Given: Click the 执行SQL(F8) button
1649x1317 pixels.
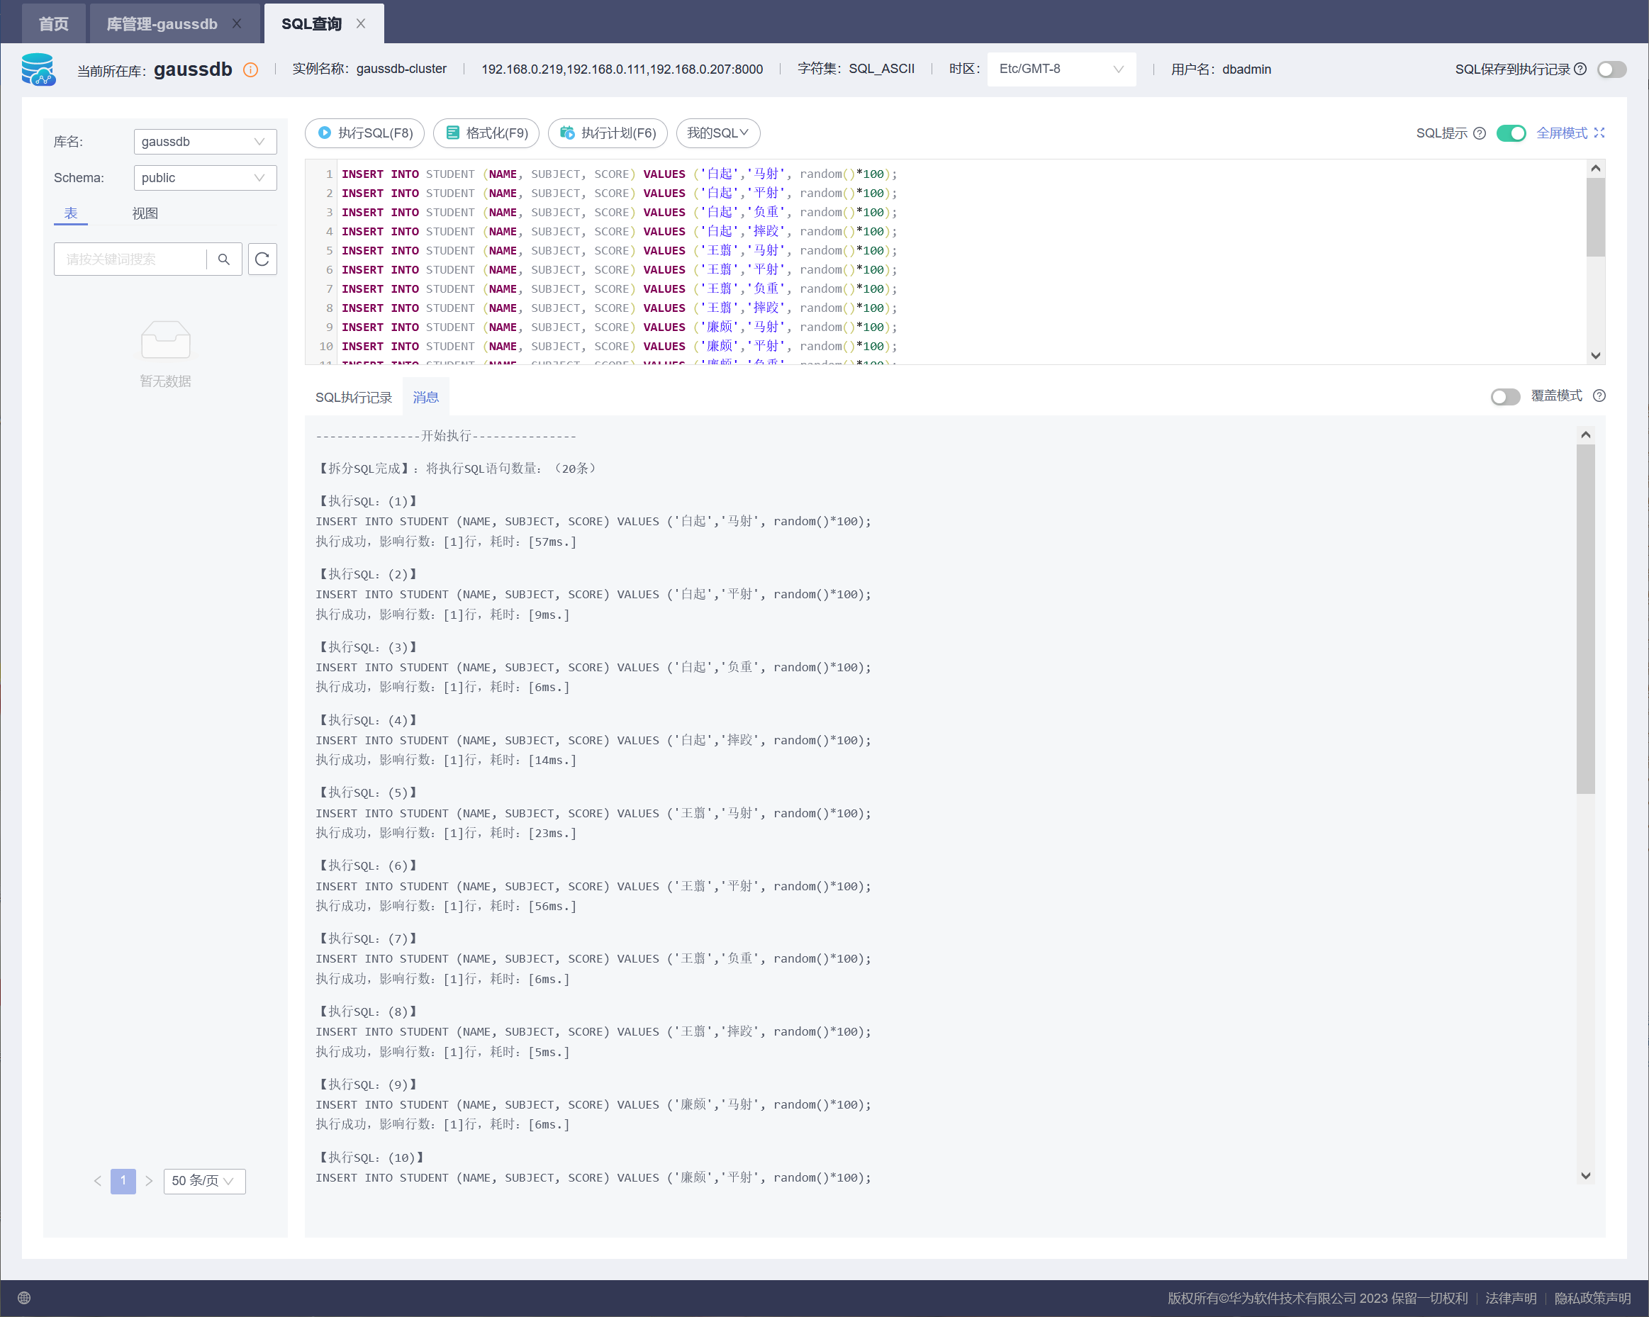Looking at the screenshot, I should [366, 133].
